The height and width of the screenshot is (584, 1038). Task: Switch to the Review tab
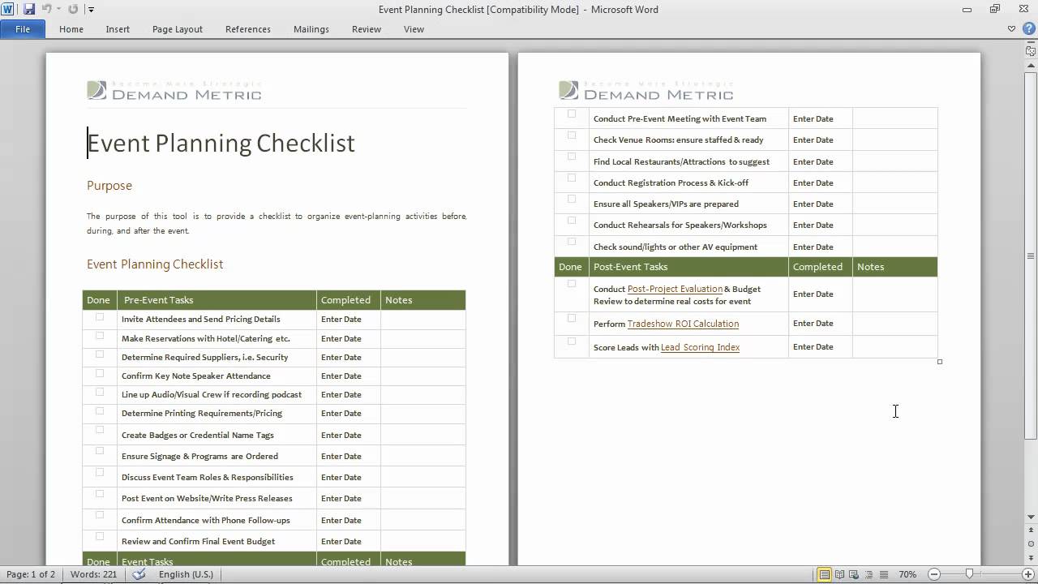point(367,29)
